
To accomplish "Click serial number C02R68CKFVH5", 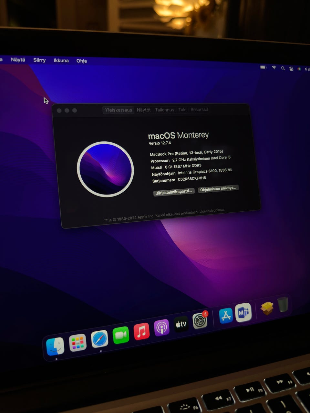I will pos(192,178).
